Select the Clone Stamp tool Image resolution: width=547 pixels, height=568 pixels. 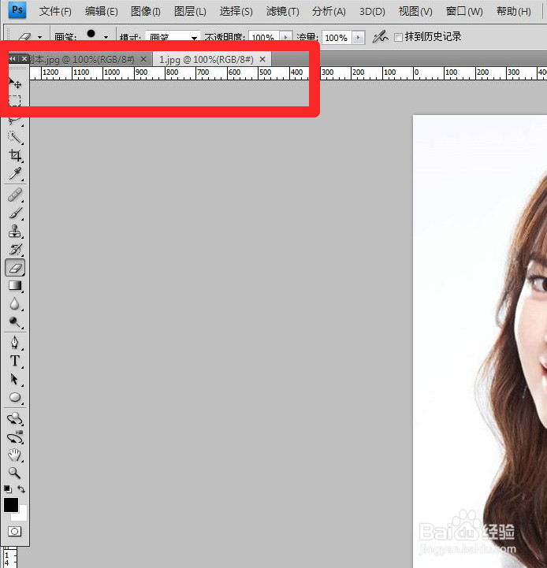[15, 231]
